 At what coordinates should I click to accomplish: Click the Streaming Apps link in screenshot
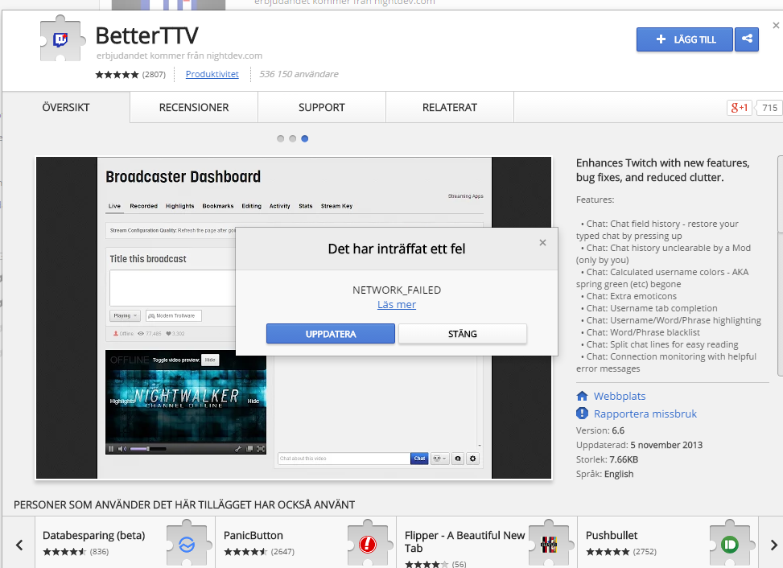pyautogui.click(x=465, y=196)
